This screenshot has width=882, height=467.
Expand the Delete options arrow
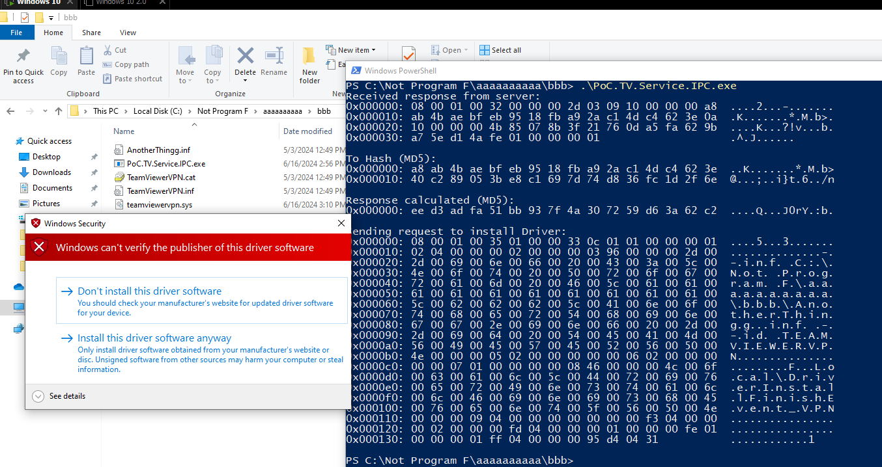pyautogui.click(x=245, y=81)
